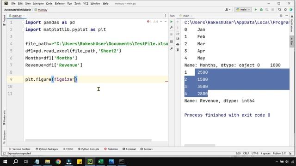Click the JetBrains Toolbox icon at top right
Screen dimensions: 296x166
pyautogui.click(x=291, y=10)
